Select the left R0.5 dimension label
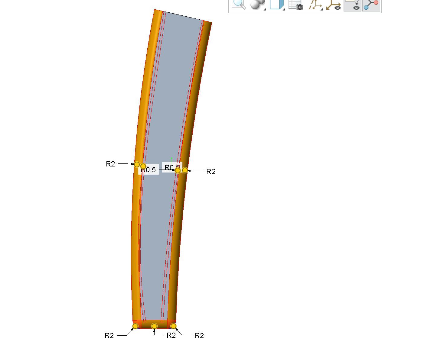 click(148, 170)
